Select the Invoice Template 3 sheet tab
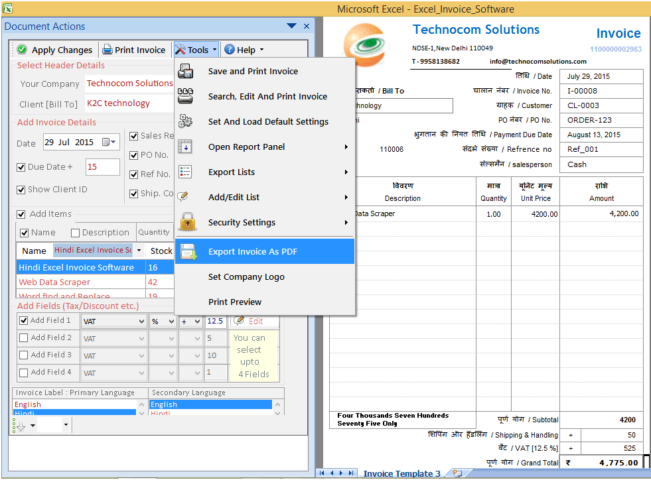This screenshot has height=480, width=651. (401, 473)
